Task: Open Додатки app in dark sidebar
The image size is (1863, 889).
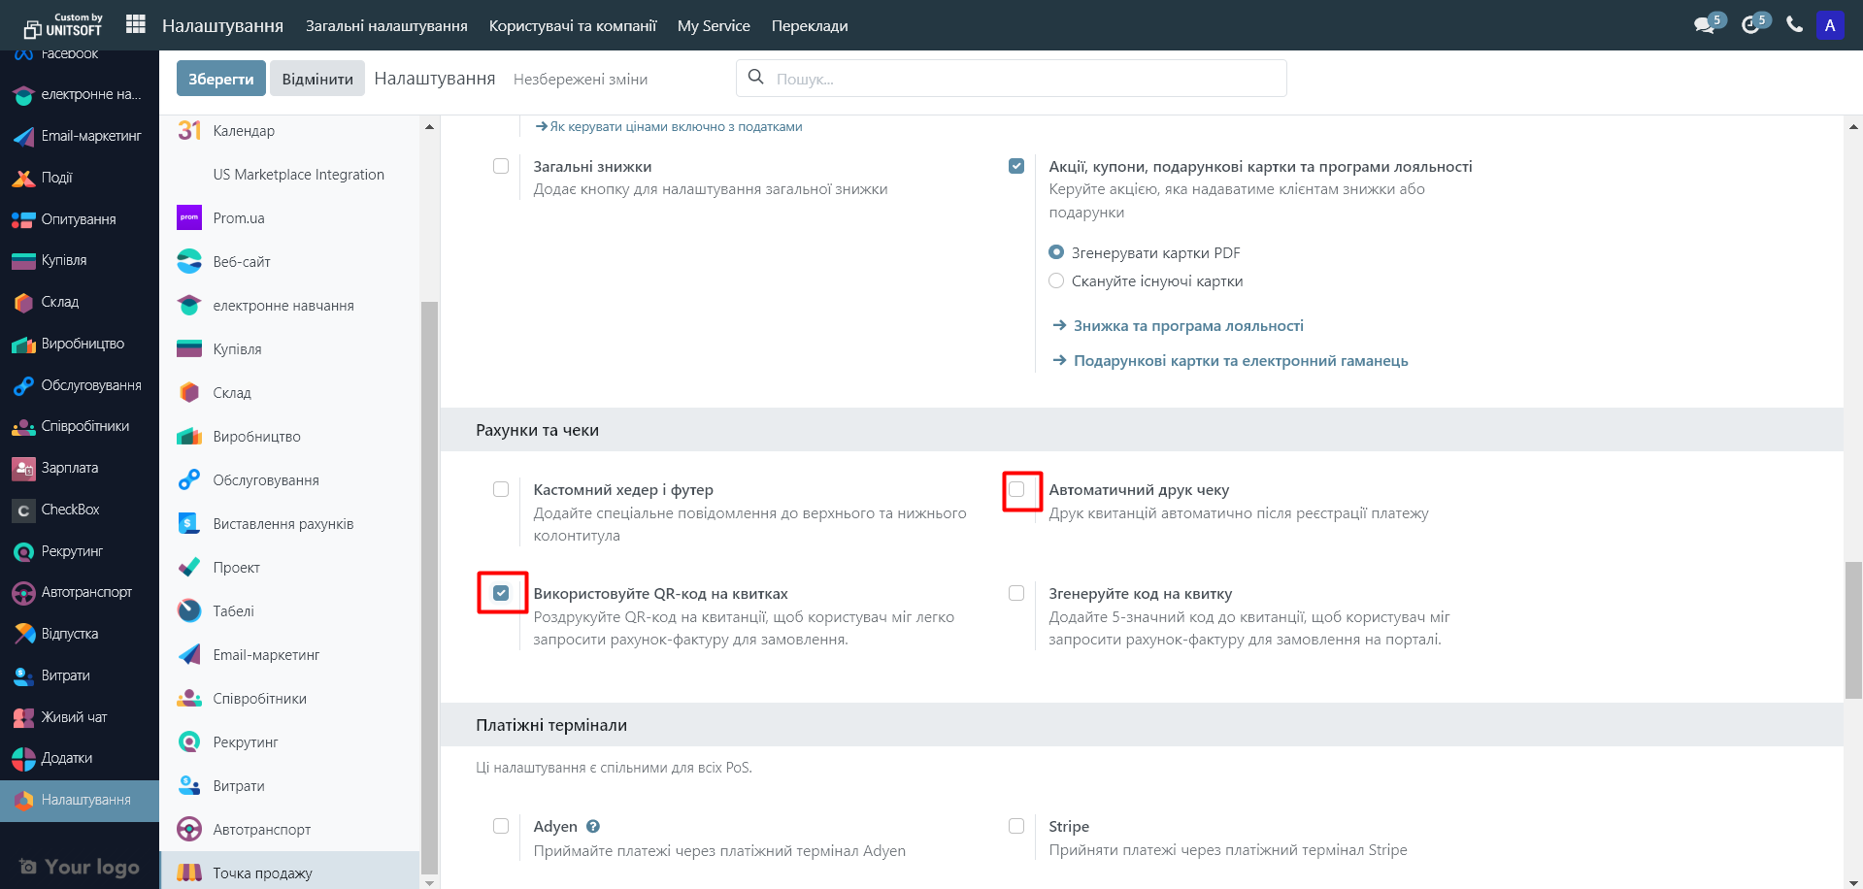Action: click(80, 758)
